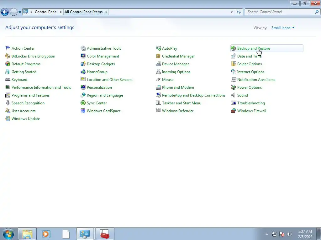321x240 pixels.
Task: Open the Folder Options icon
Action: point(233,64)
